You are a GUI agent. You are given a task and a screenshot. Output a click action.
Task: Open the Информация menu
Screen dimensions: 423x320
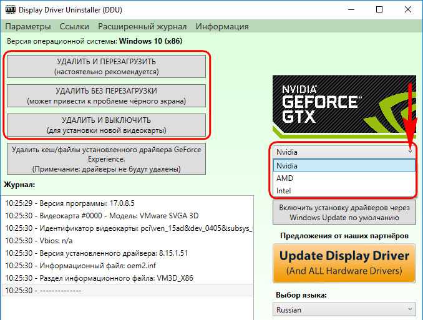222,26
